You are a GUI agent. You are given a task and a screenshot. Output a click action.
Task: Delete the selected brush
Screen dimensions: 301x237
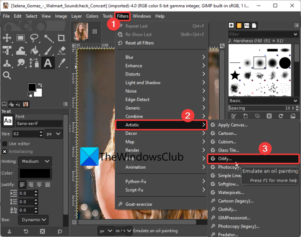tap(269, 116)
